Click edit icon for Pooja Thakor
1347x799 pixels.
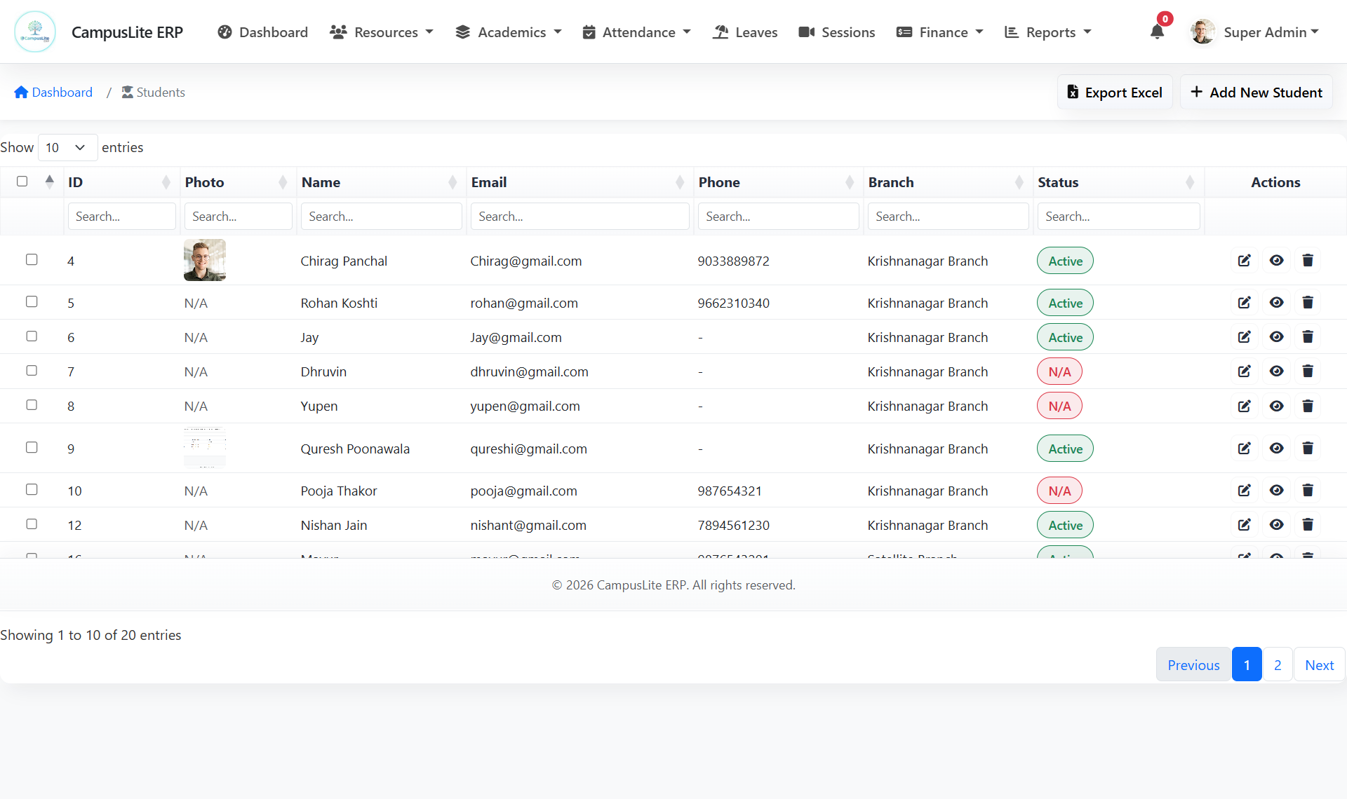[1244, 491]
